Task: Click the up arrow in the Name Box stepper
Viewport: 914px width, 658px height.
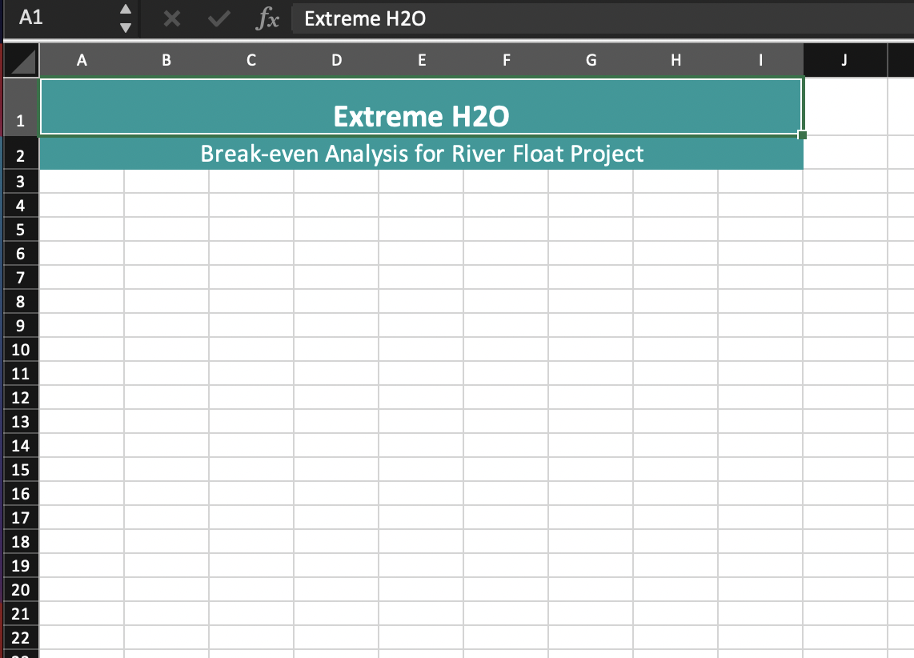Action: 126,10
